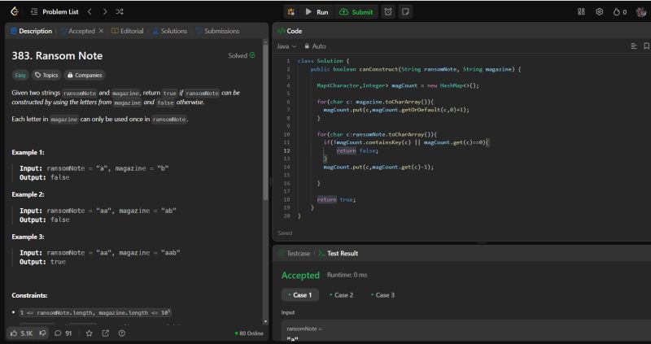651x344 pixels.
Task: Open the Submissions tab
Action: point(217,31)
